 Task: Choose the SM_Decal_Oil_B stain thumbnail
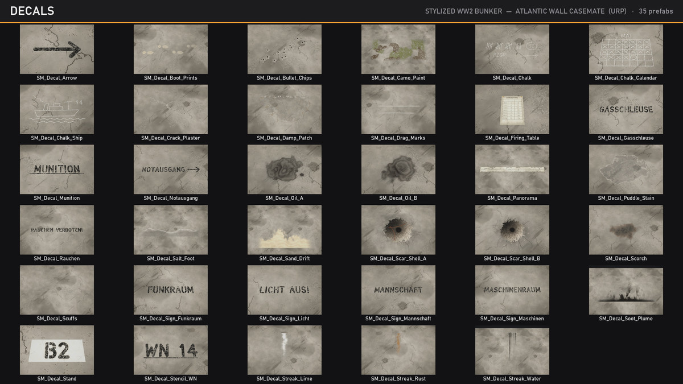398,170
